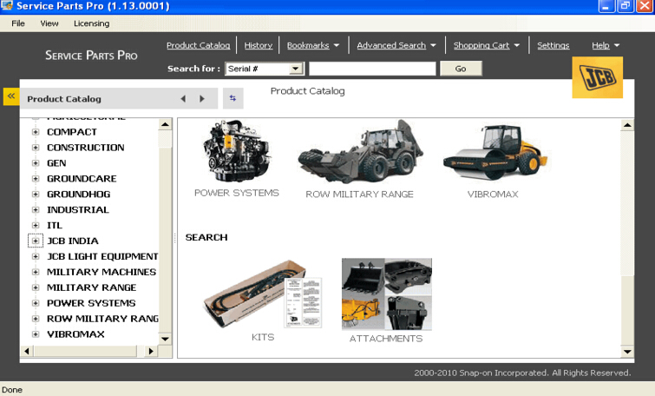655x396 pixels.
Task: Click the Go search button
Action: click(461, 69)
